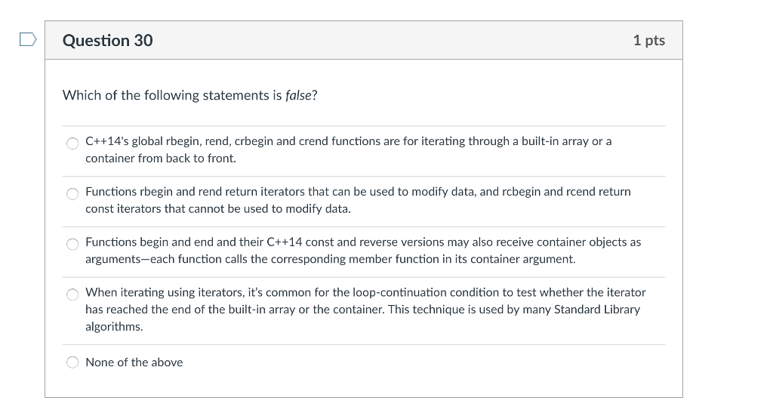Click the line container from back to front
The height and width of the screenshot is (404, 773).
161,159
